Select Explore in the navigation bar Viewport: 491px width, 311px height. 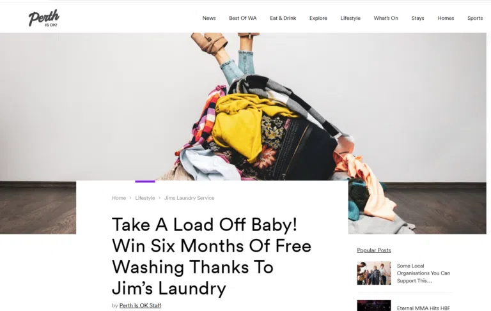318,18
